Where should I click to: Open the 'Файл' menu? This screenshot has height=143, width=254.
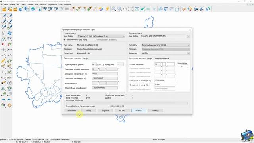(6, 4)
